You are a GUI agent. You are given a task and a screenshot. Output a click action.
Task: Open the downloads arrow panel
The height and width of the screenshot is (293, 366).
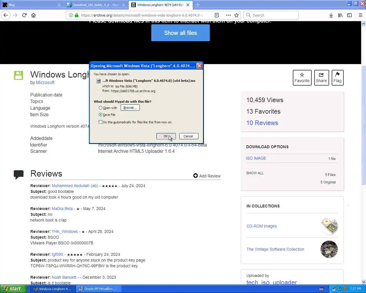[x=331, y=15]
